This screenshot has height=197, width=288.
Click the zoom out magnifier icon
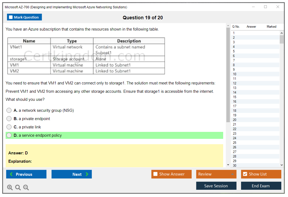(26, 188)
